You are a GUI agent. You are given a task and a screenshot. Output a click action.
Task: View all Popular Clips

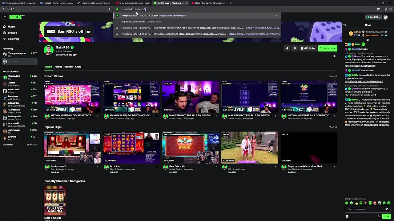coord(333,127)
